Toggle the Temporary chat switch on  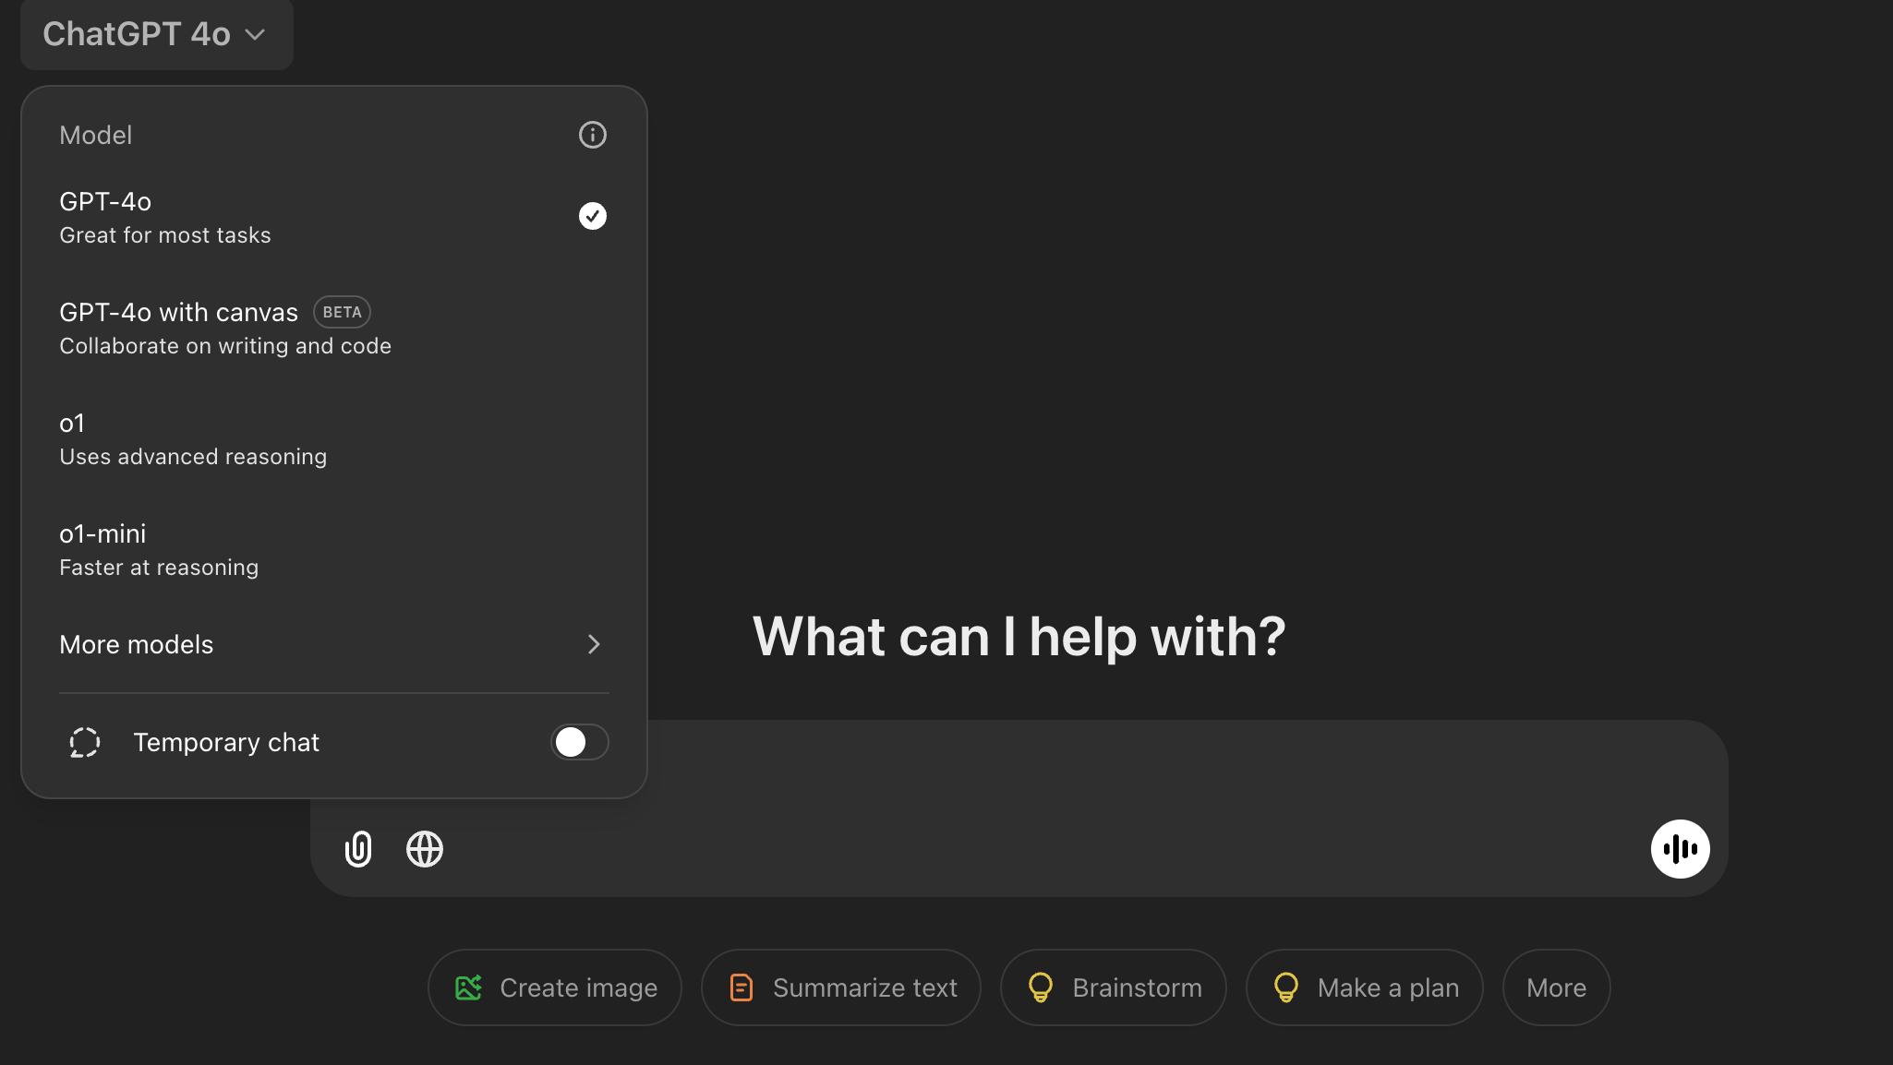tap(579, 742)
